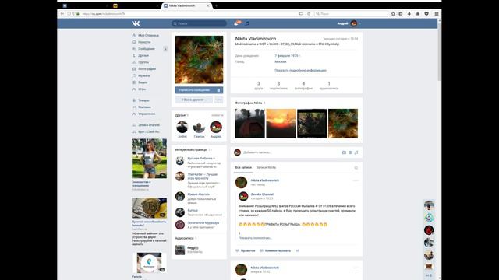
Task: Select the first browser tab
Action: click(84, 5)
